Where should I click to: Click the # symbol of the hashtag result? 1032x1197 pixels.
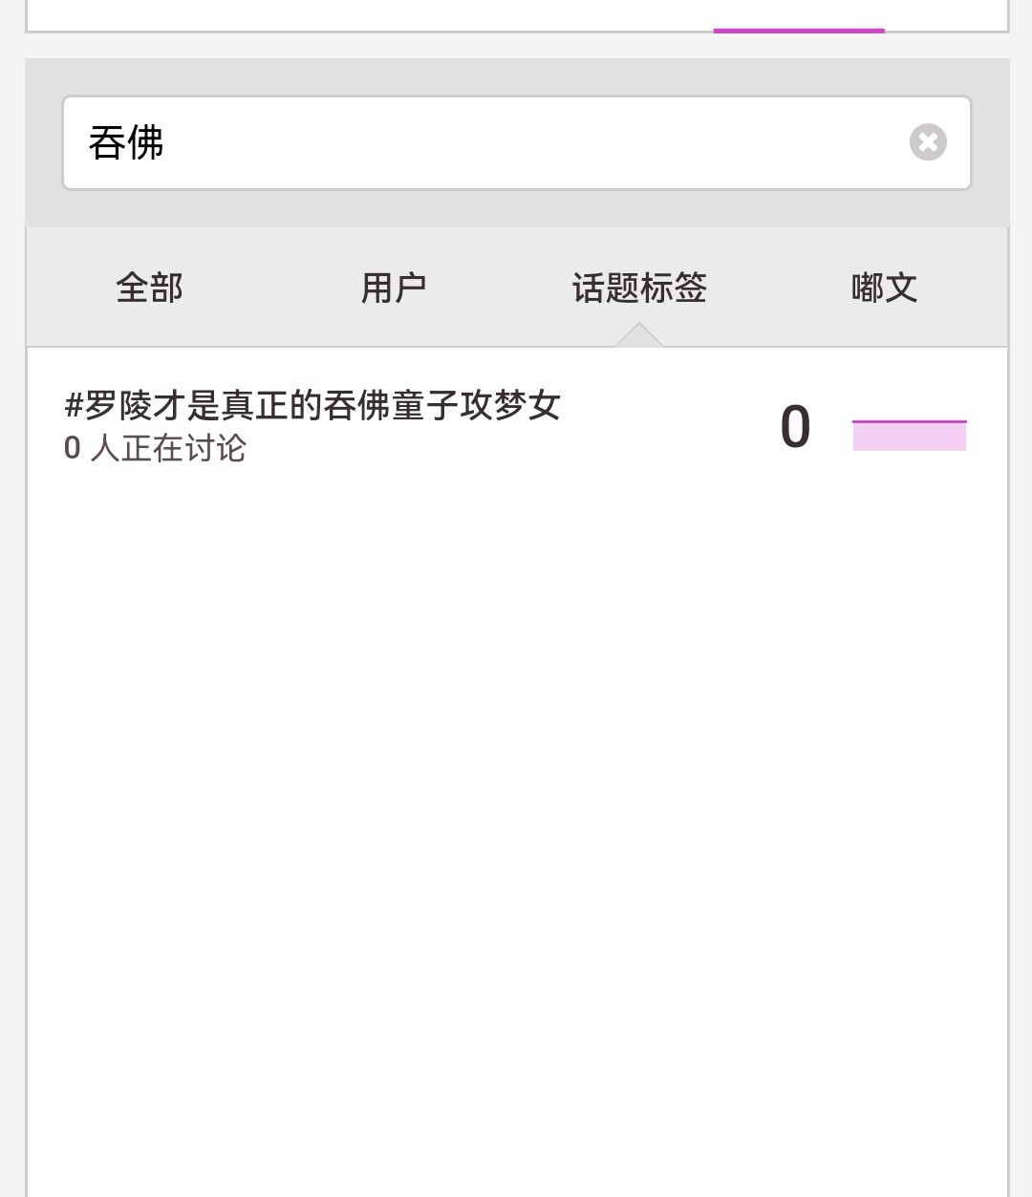pyautogui.click(x=74, y=407)
